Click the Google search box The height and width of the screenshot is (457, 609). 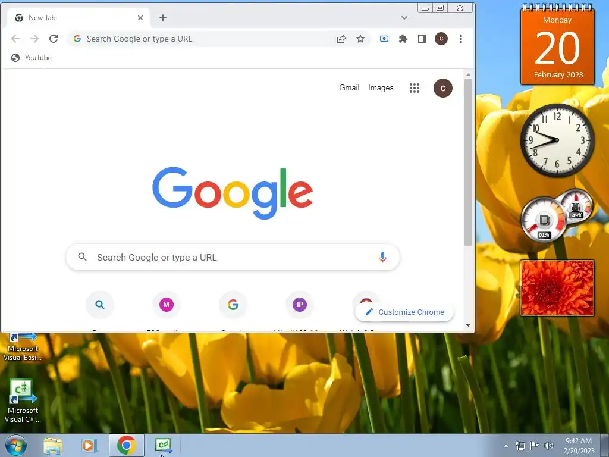coord(233,257)
